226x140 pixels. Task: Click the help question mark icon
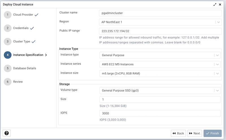[x=6, y=133]
